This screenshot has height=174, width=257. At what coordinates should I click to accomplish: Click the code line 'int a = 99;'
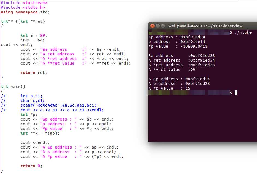click(34, 35)
